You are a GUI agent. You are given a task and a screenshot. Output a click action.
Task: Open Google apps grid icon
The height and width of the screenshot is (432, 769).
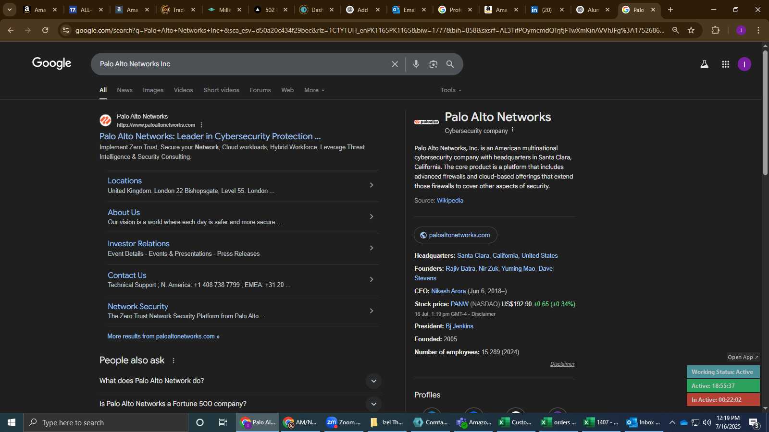point(725,64)
